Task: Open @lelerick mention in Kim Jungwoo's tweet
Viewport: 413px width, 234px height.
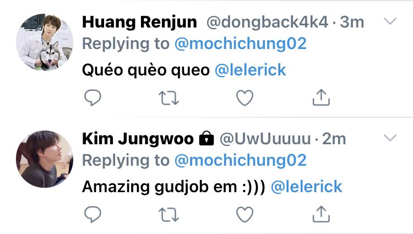Action: 306,187
